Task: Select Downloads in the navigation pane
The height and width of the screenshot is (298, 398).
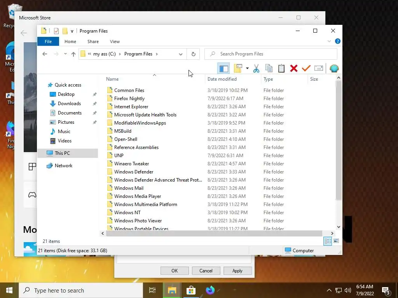Action: [69, 104]
